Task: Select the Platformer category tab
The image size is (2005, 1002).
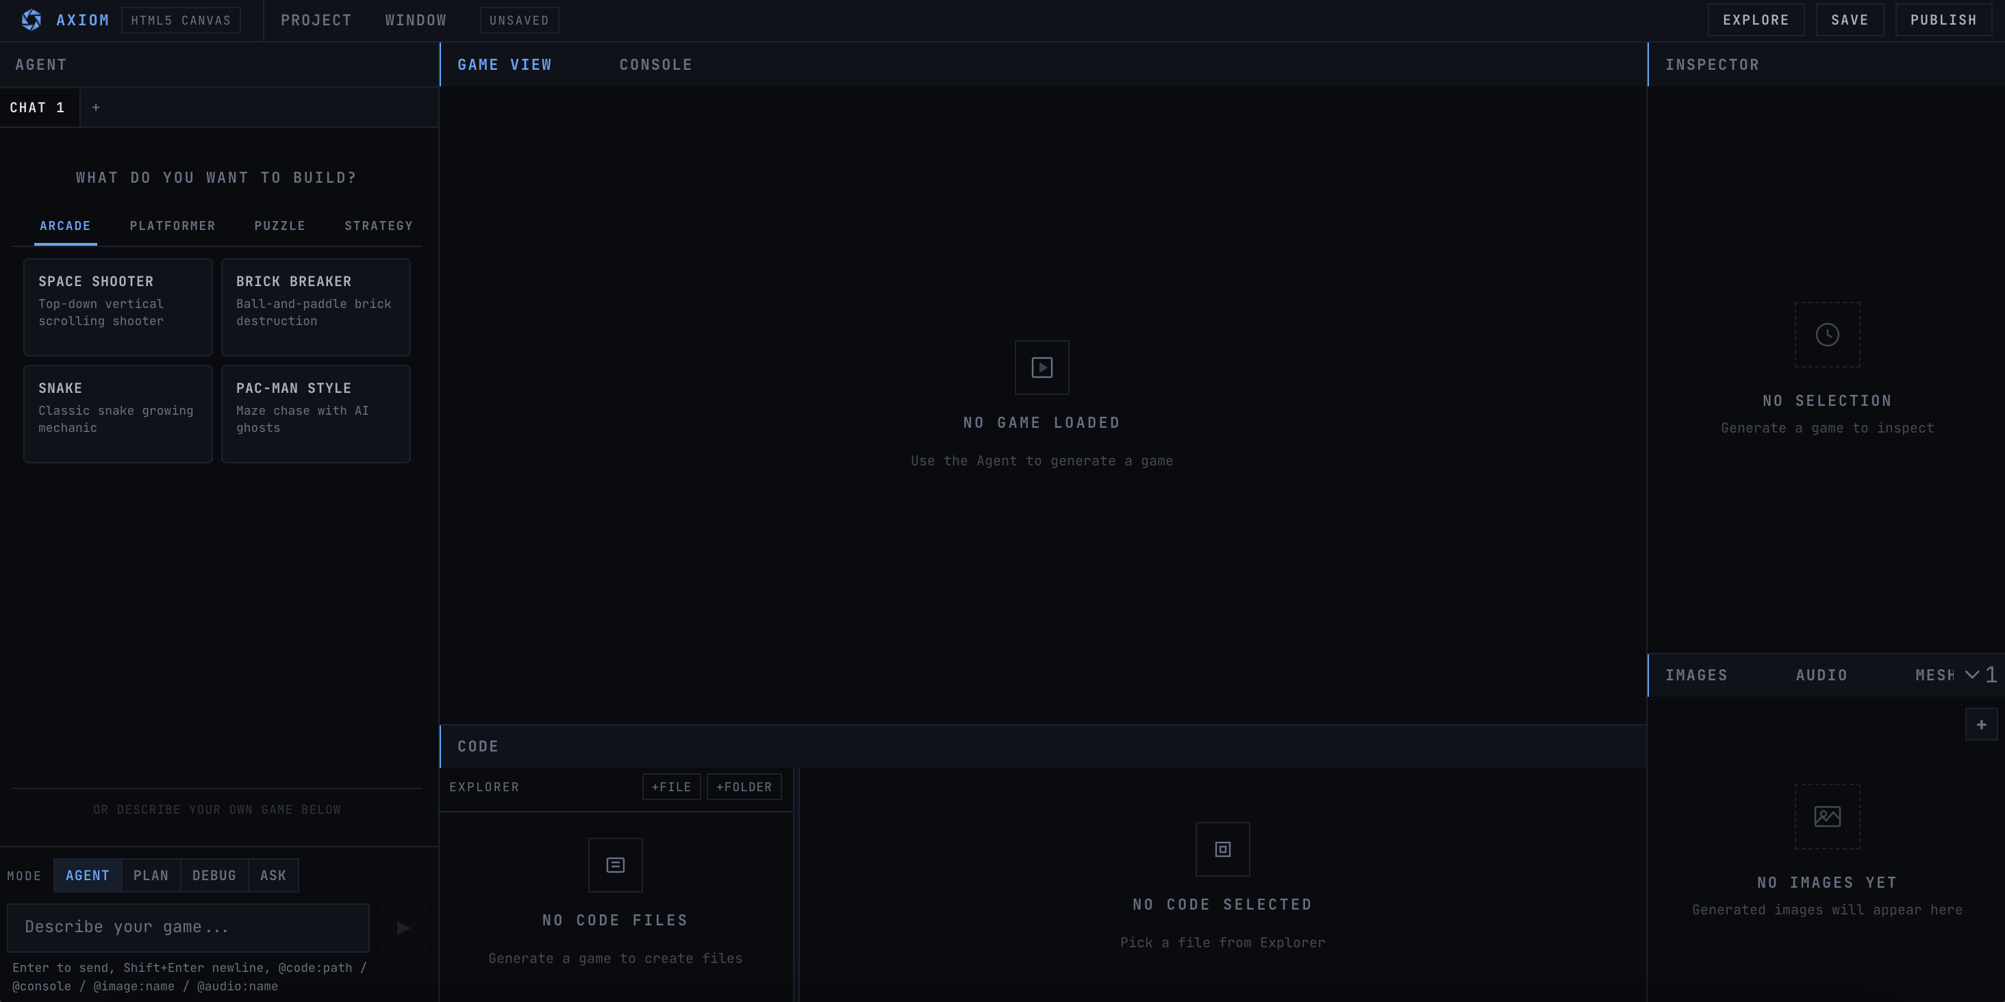Action: tap(172, 226)
